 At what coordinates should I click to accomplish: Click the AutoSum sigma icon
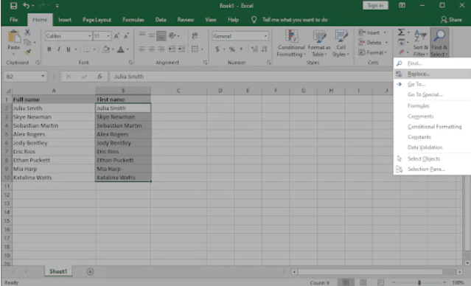[401, 32]
